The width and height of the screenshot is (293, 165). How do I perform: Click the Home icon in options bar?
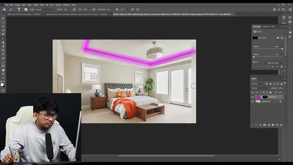point(4,9)
